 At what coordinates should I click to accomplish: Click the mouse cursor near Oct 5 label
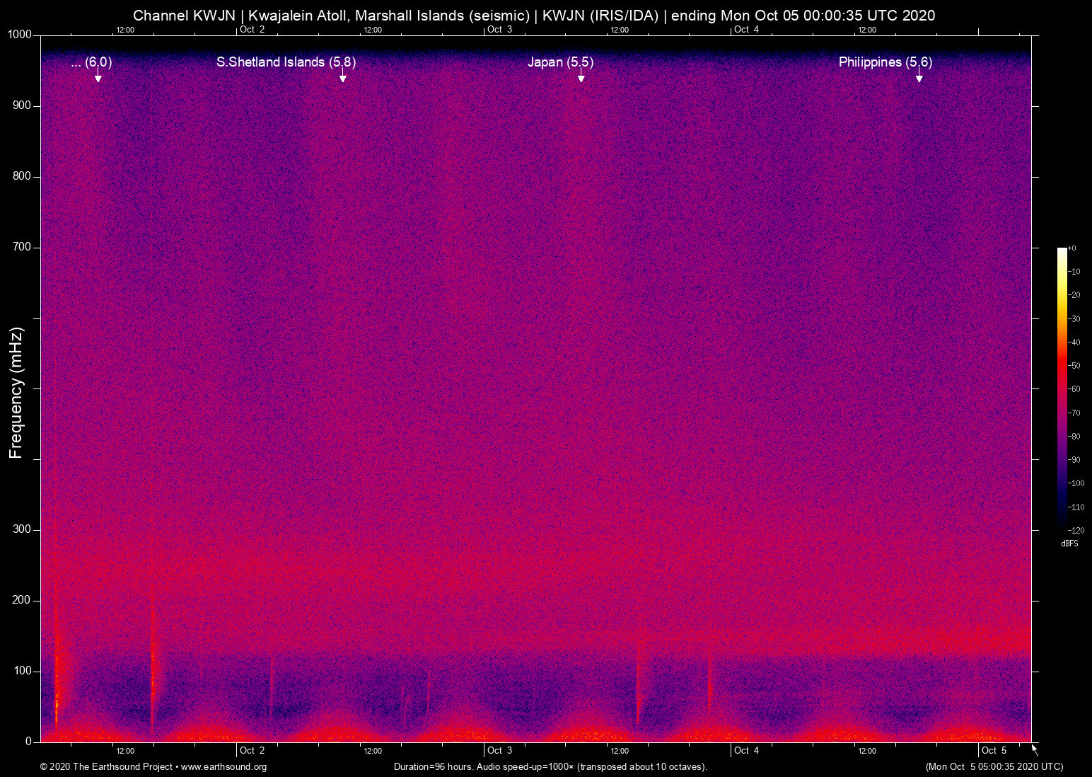pyautogui.click(x=1033, y=749)
